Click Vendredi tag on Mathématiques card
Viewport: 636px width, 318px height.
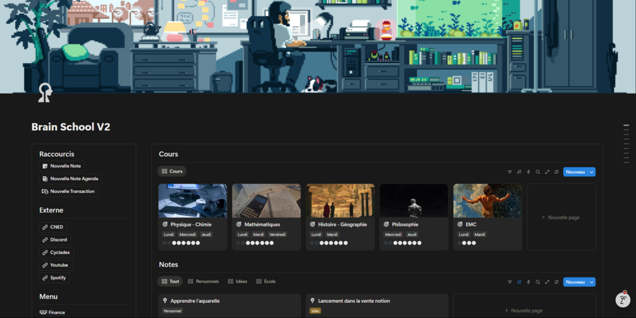tap(277, 234)
